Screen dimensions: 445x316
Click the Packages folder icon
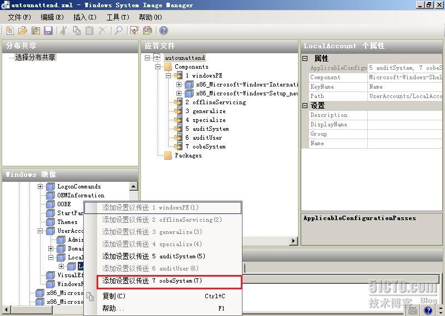pyautogui.click(x=168, y=155)
